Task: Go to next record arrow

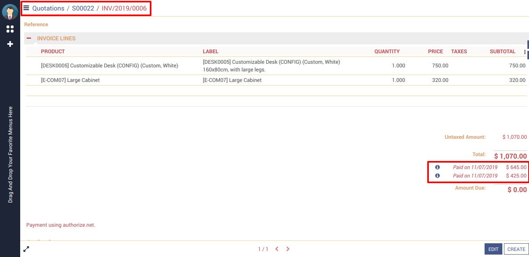Action: pos(288,249)
